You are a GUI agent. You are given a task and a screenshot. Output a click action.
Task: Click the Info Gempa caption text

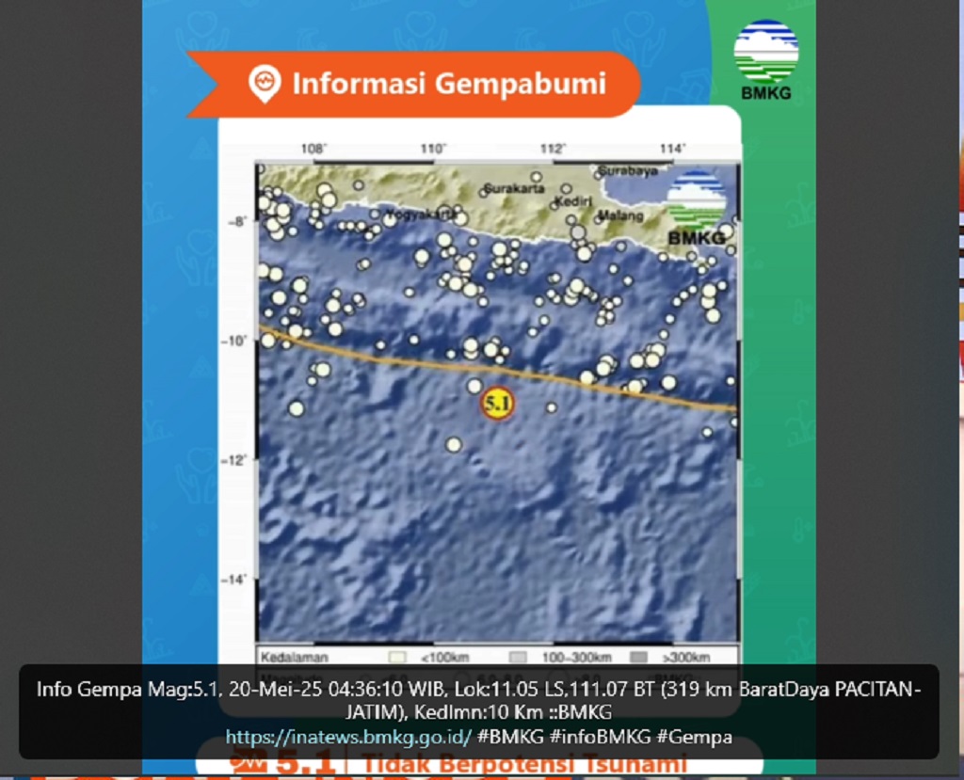point(478,700)
